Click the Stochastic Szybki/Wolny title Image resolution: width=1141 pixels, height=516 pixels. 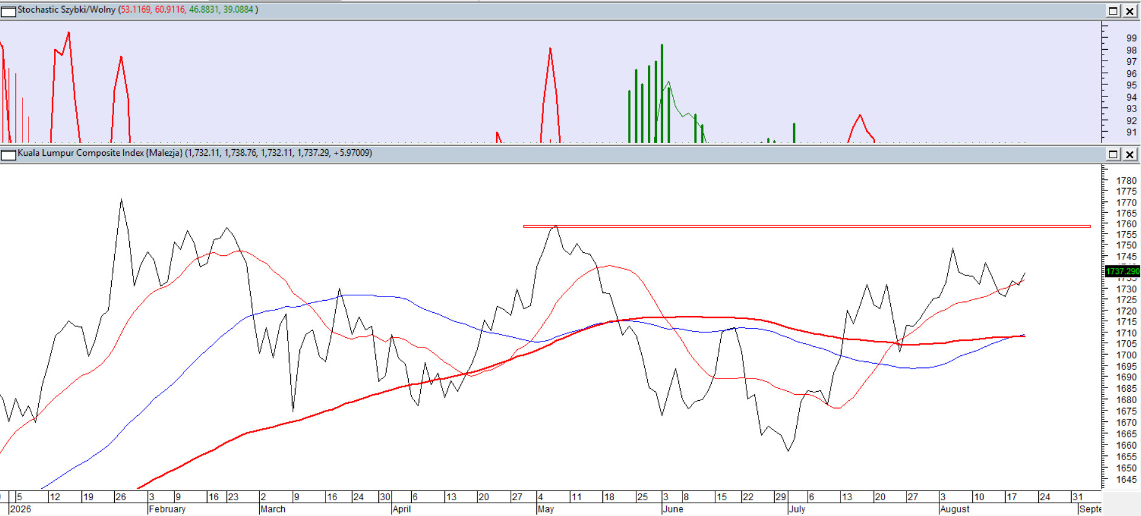[66, 10]
